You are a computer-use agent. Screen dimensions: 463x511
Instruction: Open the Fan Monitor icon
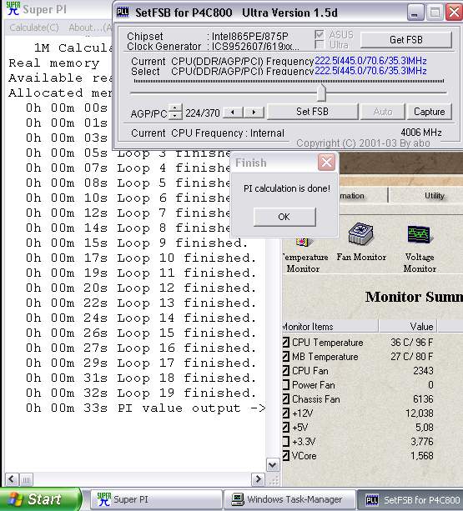361,233
